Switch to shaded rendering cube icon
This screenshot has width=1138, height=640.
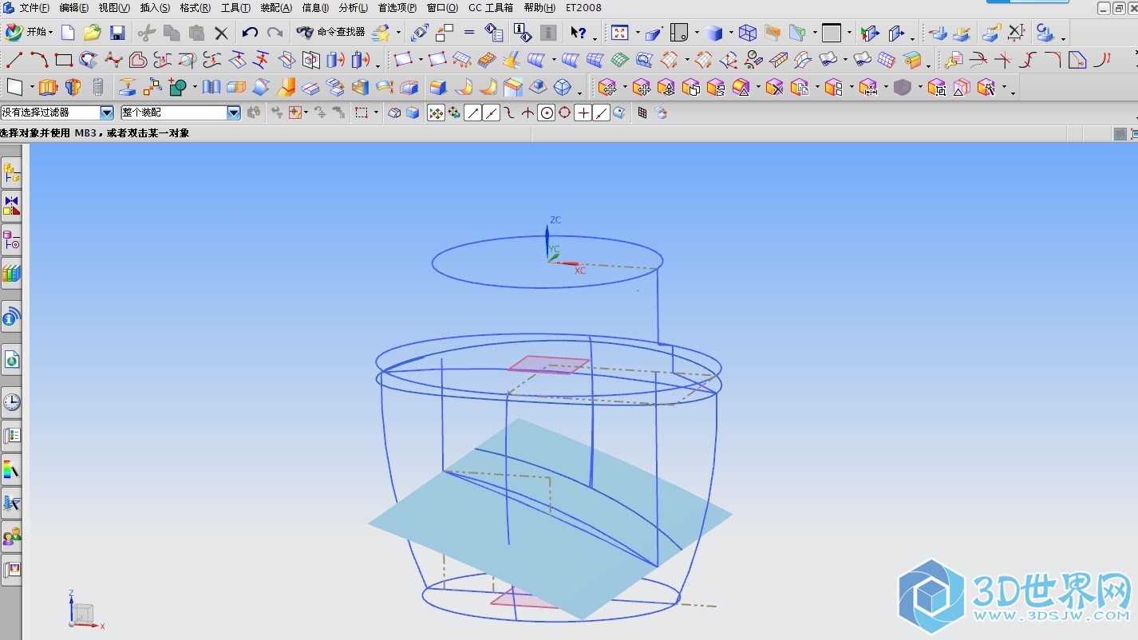713,33
